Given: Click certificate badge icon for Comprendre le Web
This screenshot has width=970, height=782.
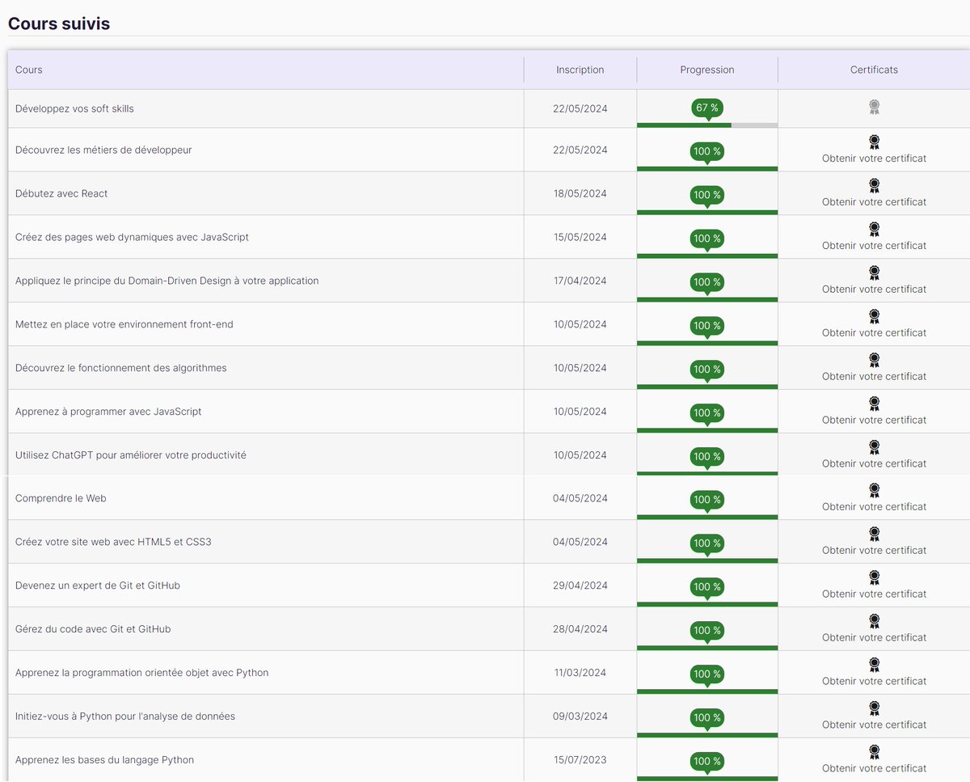Looking at the screenshot, I should pyautogui.click(x=874, y=491).
